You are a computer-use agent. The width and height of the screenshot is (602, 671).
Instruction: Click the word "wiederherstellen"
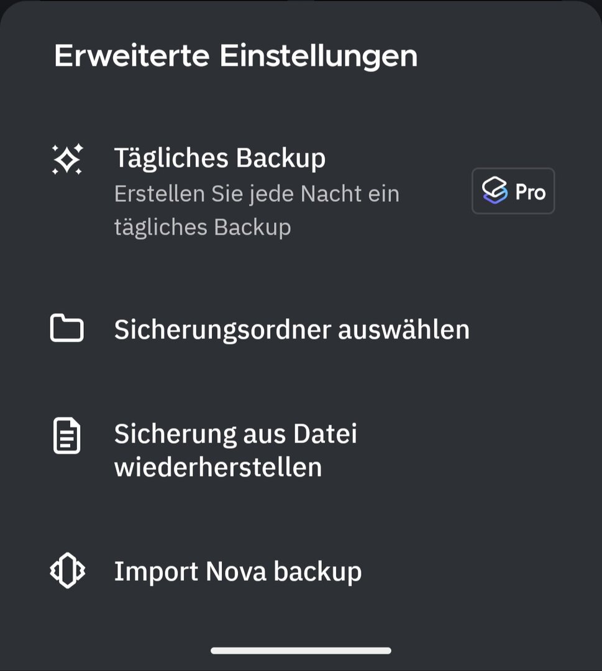click(x=218, y=467)
